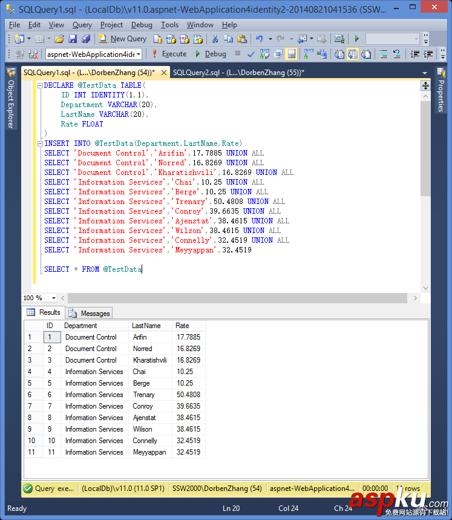This screenshot has height=520, width=452.
Task: Toggle IntelliSense Enabled icon
Action: [292, 54]
